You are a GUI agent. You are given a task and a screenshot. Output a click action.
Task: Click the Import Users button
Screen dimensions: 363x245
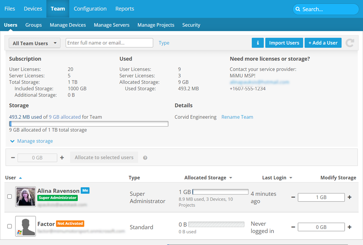[284, 43]
